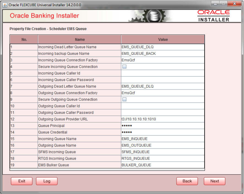
Task: Click row number 1 cell
Action: (x=24, y=47)
